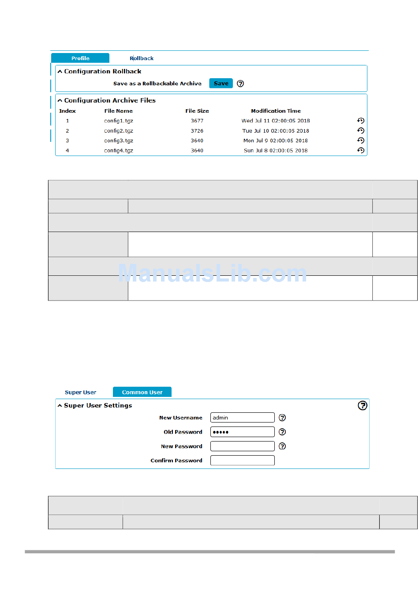The width and height of the screenshot is (419, 594).
Task: Open help icon beside New Username field
Action: (x=282, y=418)
